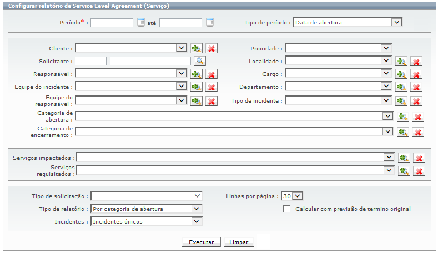Clear the Responsável field with red X
This screenshot has height=253, width=438.
[211, 74]
